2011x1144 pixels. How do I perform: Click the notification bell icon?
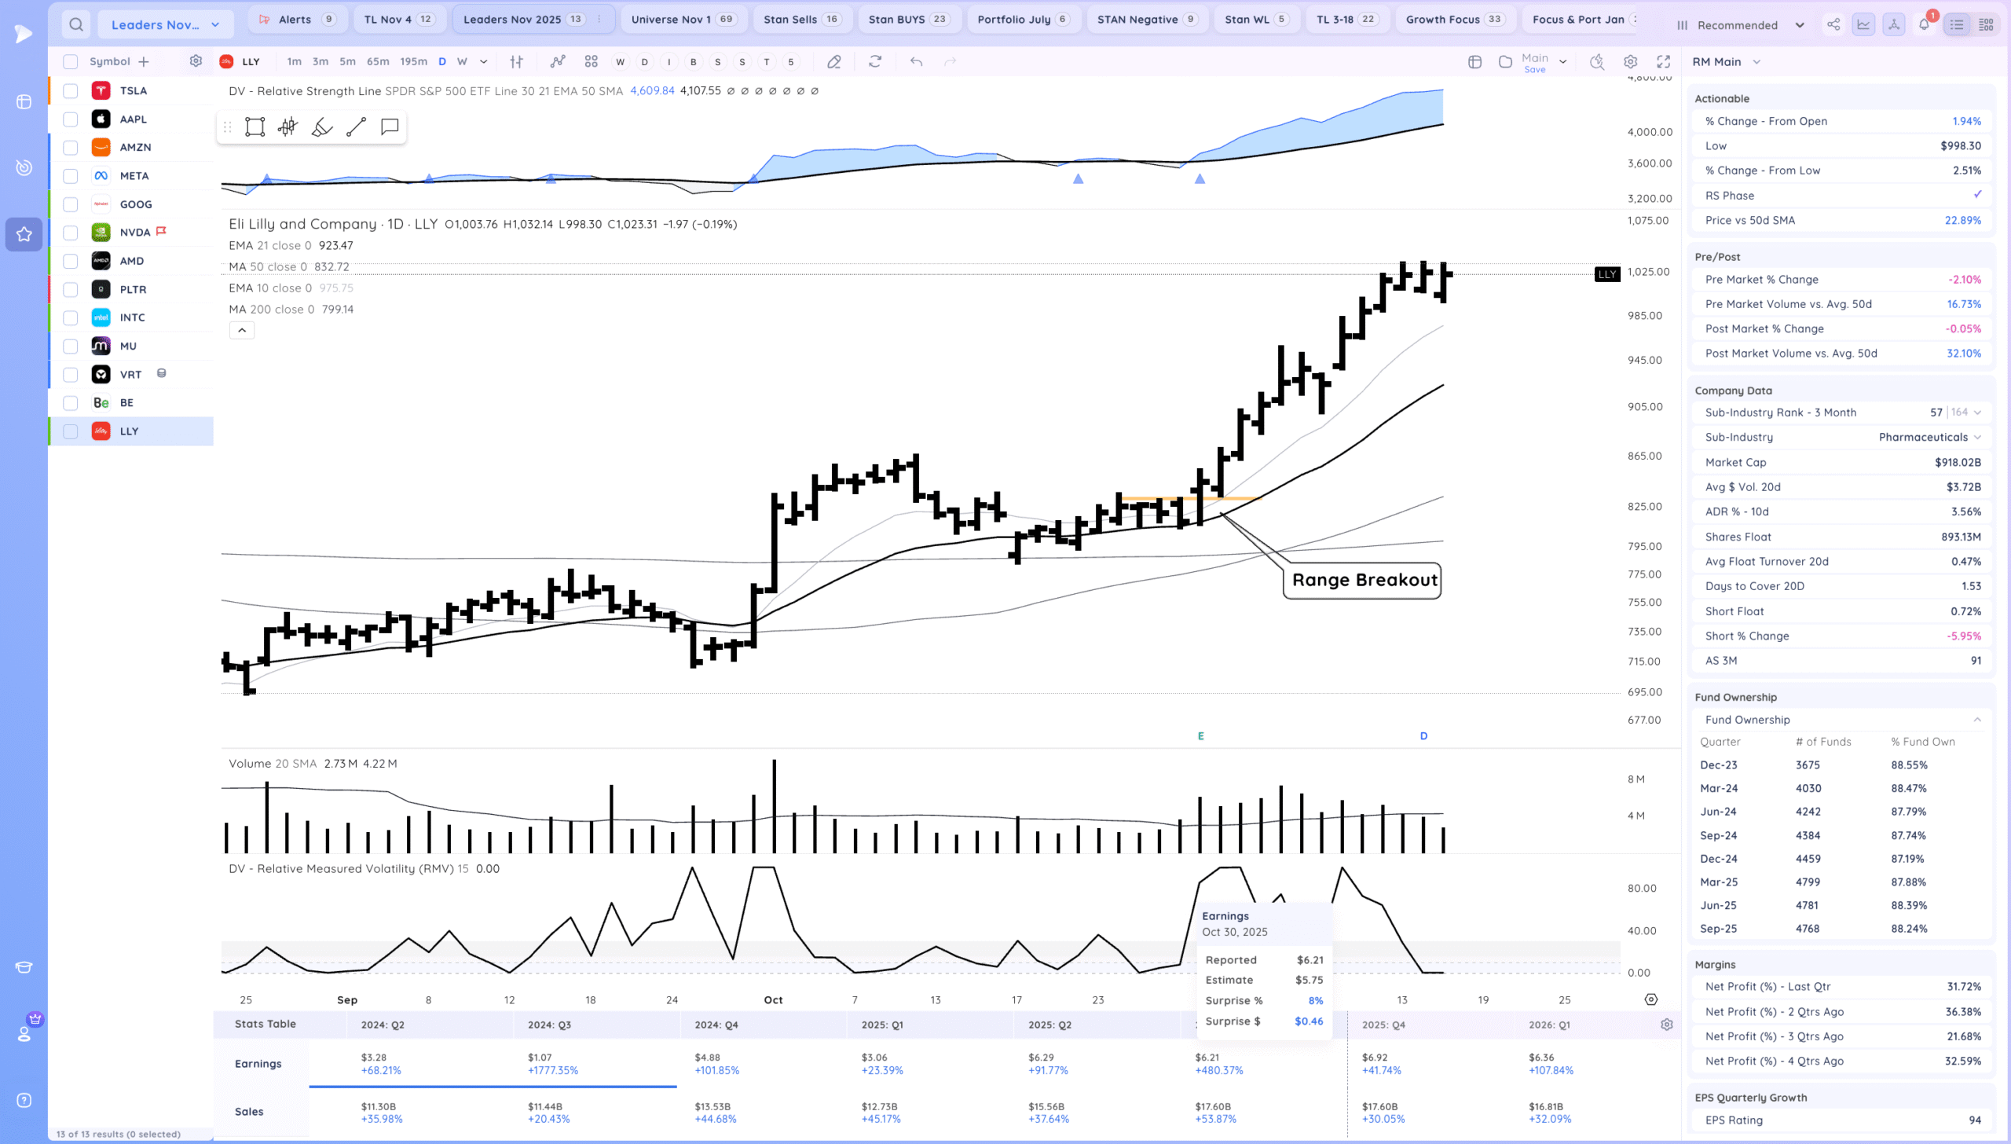click(x=1924, y=24)
